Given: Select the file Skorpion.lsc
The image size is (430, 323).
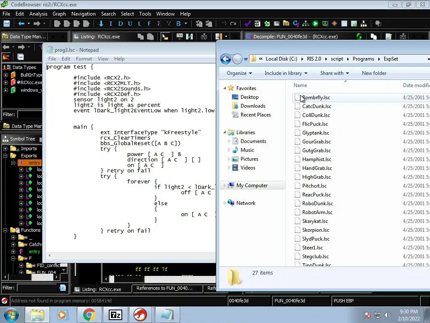Looking at the screenshot, I should (x=316, y=230).
